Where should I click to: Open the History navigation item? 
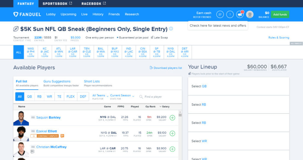pyautogui.click(x=98, y=14)
